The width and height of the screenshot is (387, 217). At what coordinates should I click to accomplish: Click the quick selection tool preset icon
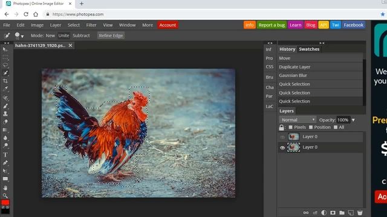[7, 36]
